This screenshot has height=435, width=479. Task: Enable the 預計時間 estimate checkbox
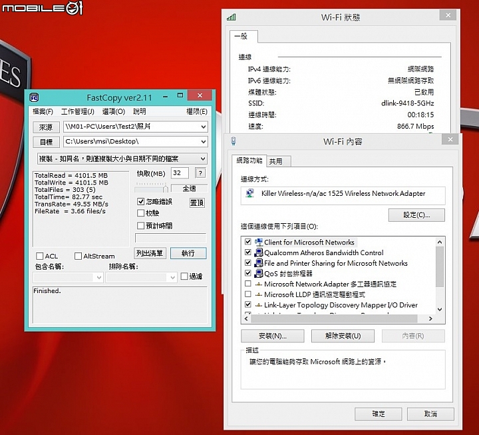click(x=140, y=225)
